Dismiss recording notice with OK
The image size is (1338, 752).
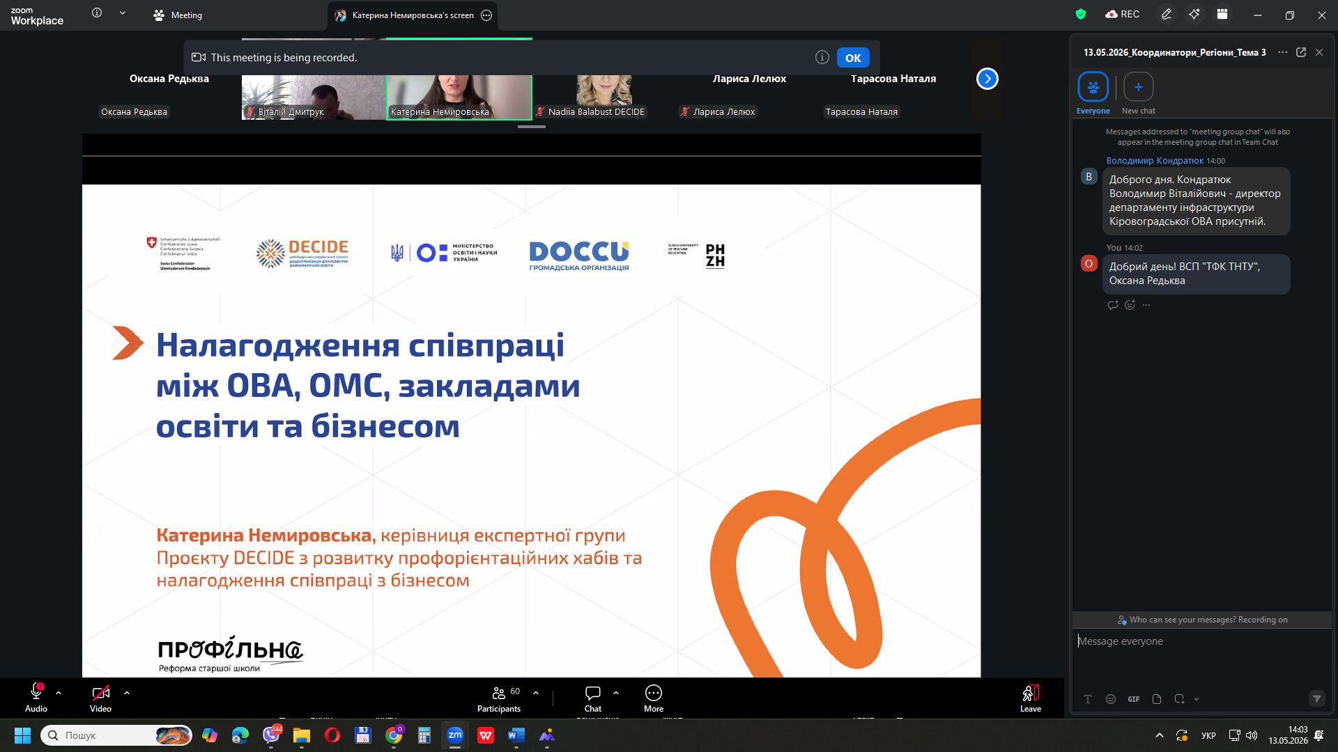[x=853, y=58]
